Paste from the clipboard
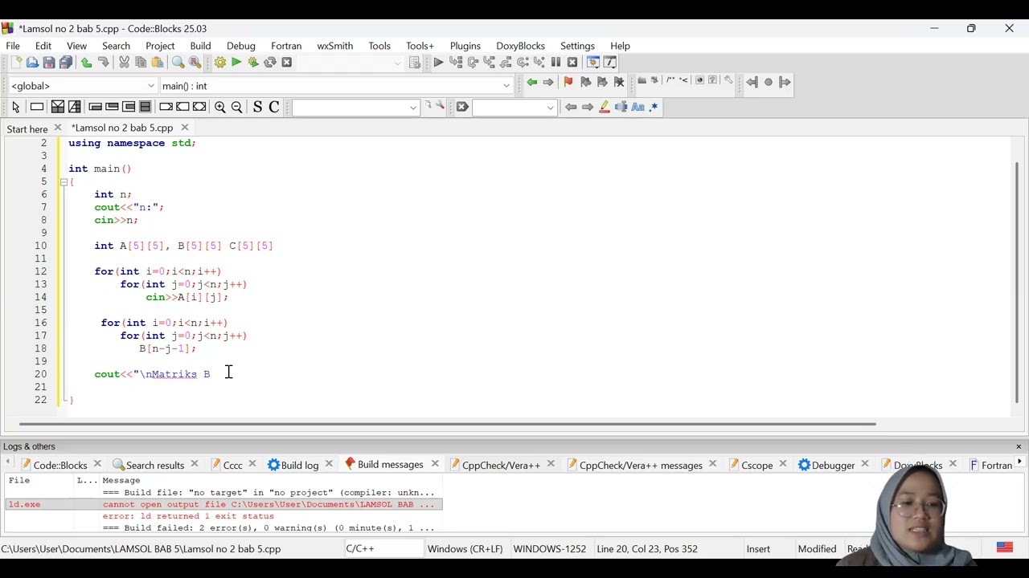 coord(158,63)
